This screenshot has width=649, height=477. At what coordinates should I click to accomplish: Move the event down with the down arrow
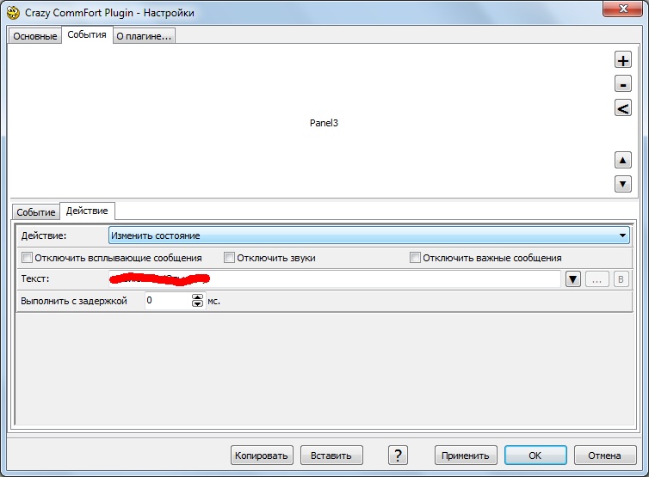click(x=623, y=184)
